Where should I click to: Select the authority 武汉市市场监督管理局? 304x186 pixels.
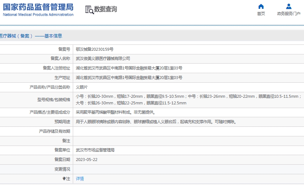click(x=95, y=150)
